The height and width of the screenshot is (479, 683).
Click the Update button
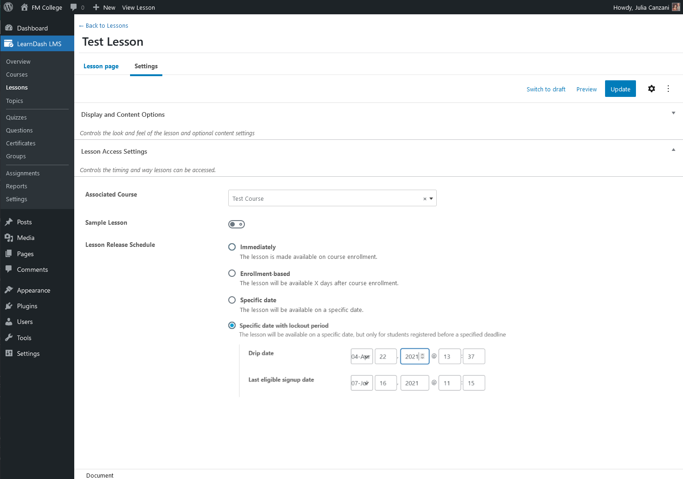[x=620, y=89]
